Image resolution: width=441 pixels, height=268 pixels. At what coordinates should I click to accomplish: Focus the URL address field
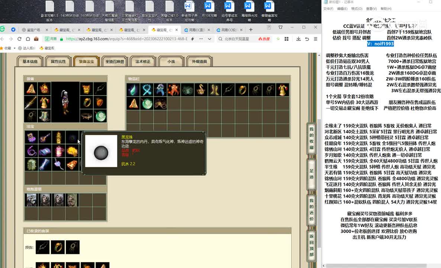pyautogui.click(x=126, y=39)
